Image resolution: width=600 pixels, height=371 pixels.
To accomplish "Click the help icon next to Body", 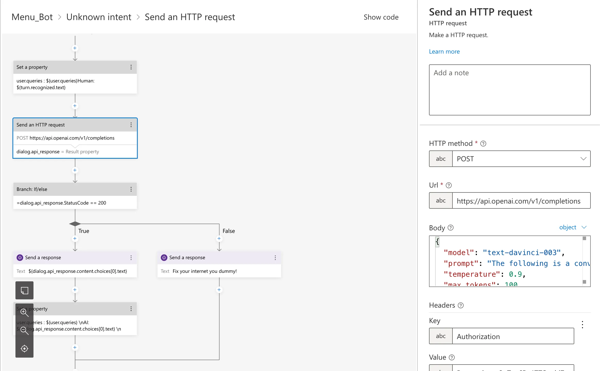I will [451, 228].
